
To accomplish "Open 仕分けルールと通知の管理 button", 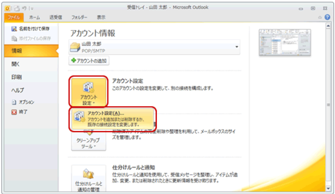I will click(x=88, y=180).
